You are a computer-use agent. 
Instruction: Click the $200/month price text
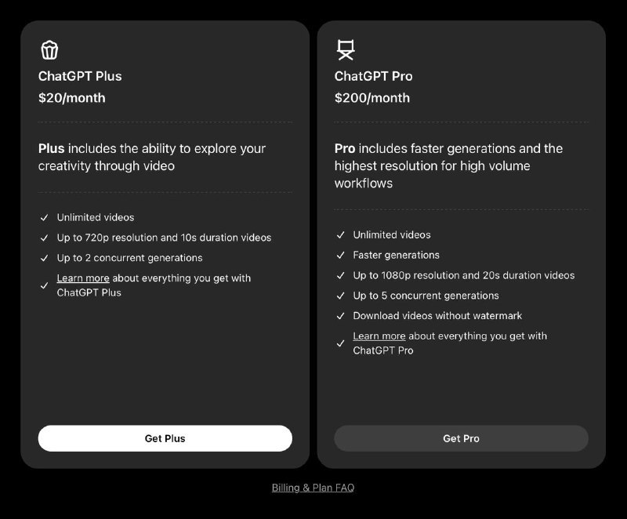(x=371, y=98)
